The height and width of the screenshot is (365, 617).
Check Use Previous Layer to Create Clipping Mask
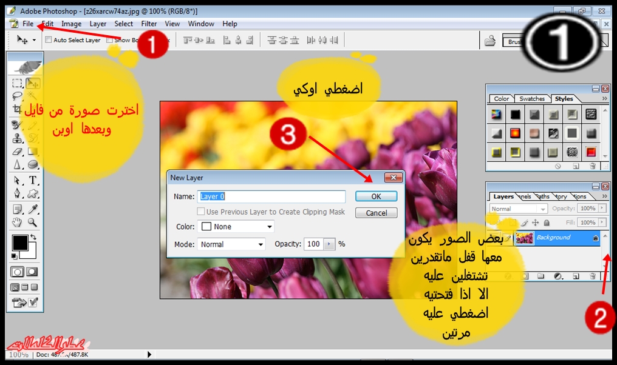(x=201, y=212)
